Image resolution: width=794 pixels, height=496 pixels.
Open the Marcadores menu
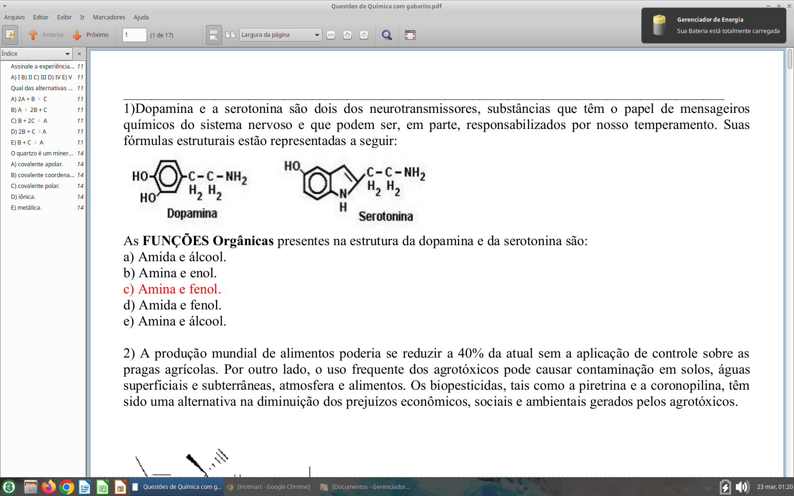pyautogui.click(x=109, y=17)
